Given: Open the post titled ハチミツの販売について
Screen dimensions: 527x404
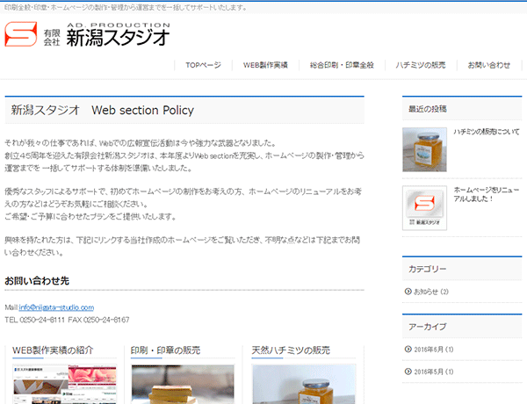Looking at the screenshot, I should point(486,132).
